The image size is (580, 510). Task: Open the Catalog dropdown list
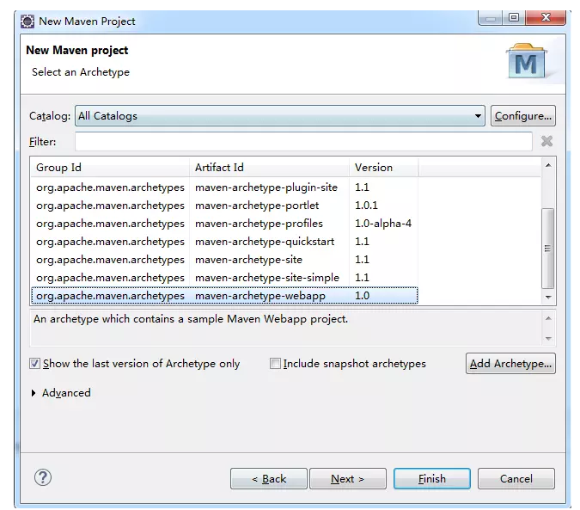pyautogui.click(x=479, y=116)
